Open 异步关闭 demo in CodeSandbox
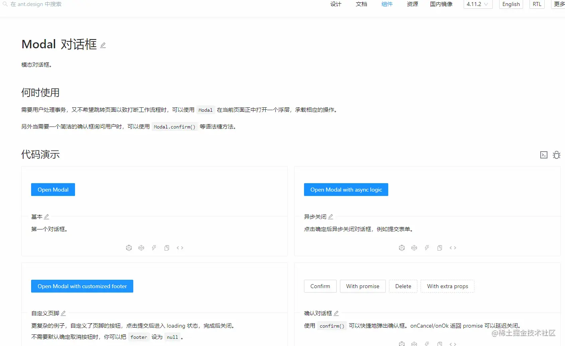565x346 pixels. point(402,248)
